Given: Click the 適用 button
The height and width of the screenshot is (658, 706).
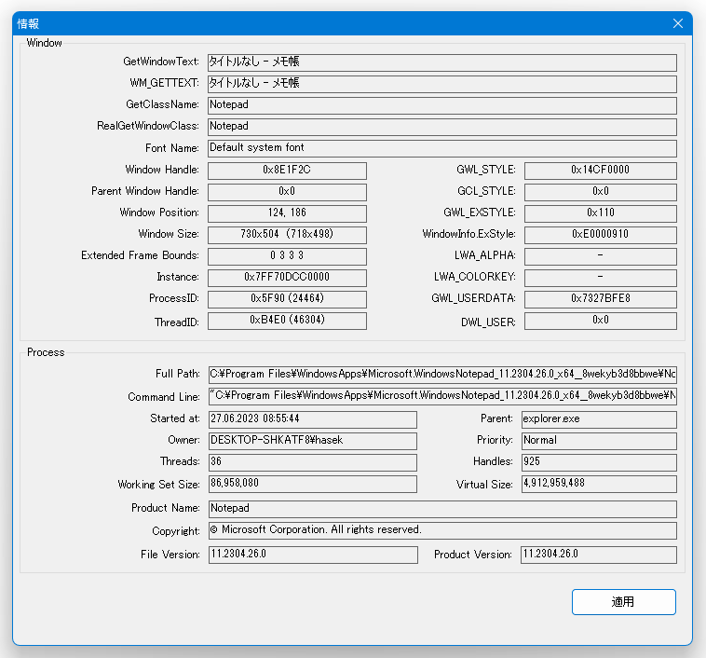Looking at the screenshot, I should pyautogui.click(x=624, y=602).
